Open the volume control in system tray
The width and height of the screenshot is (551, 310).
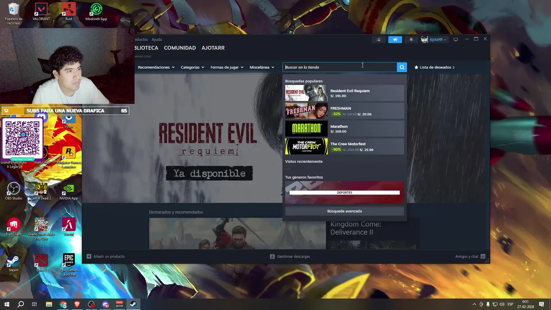(x=501, y=304)
